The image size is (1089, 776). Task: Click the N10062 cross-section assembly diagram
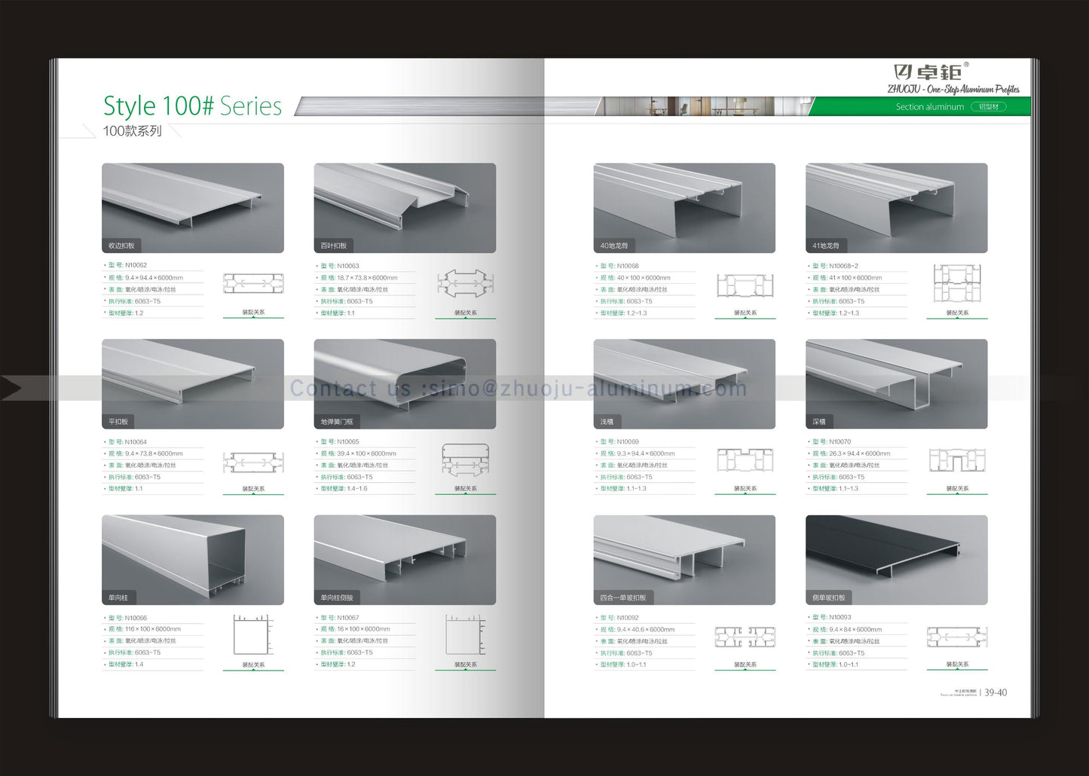pyautogui.click(x=253, y=284)
